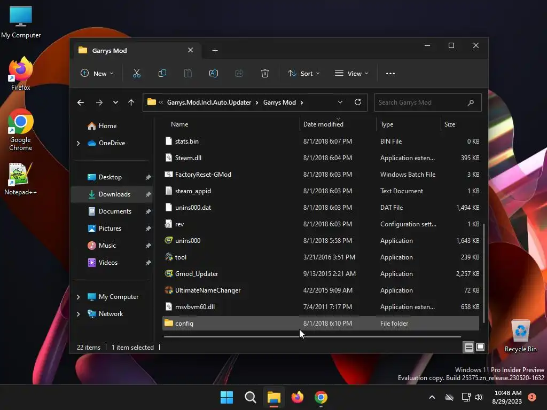Select the stats.bin file

tap(321, 141)
